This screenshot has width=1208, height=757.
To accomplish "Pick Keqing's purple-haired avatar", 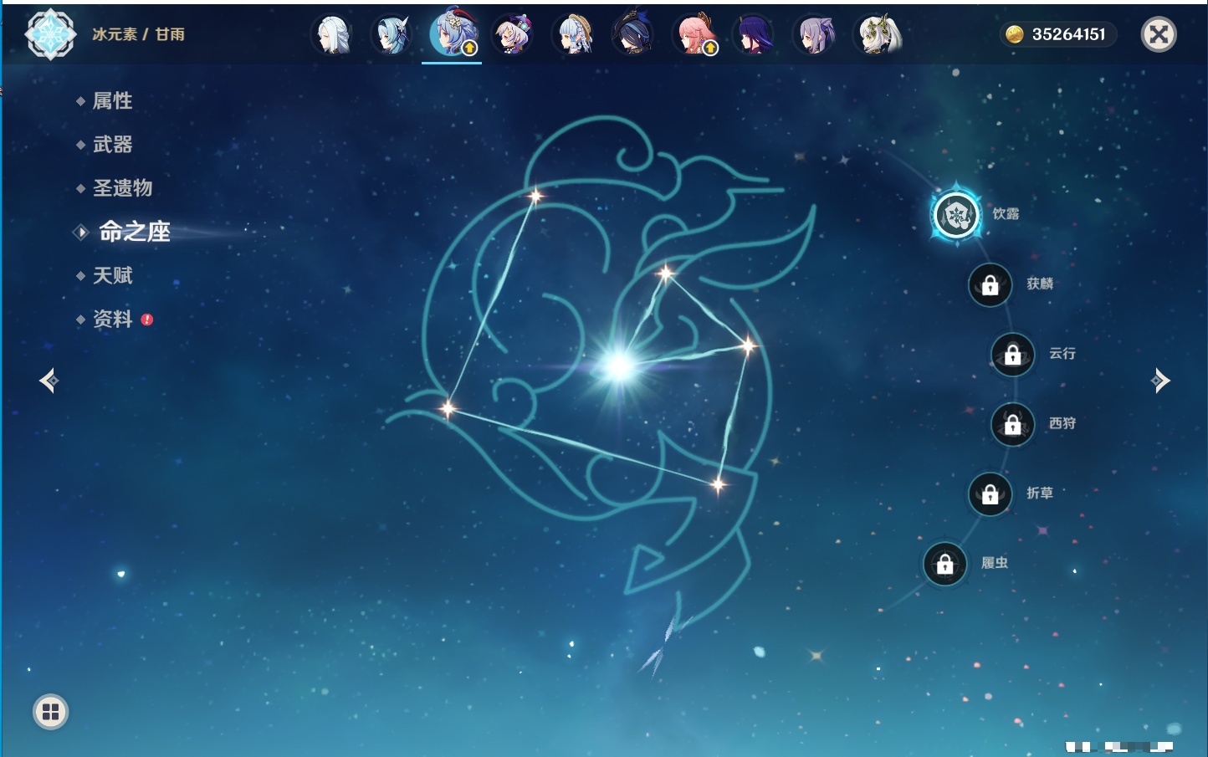I will [x=815, y=34].
